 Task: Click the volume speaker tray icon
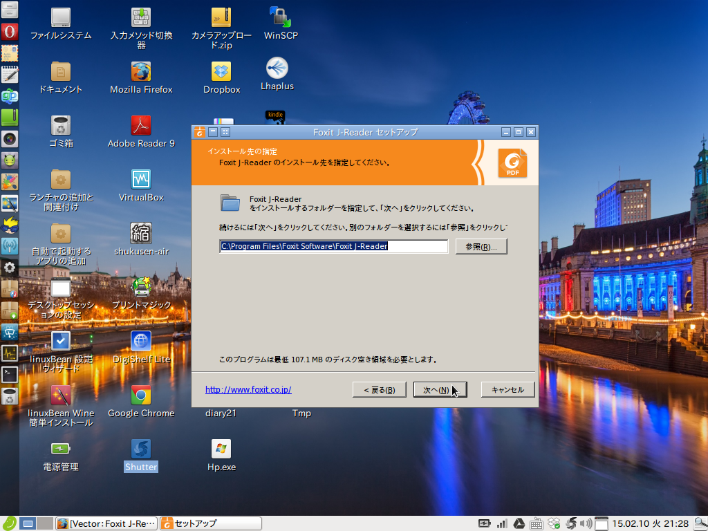[x=586, y=524]
